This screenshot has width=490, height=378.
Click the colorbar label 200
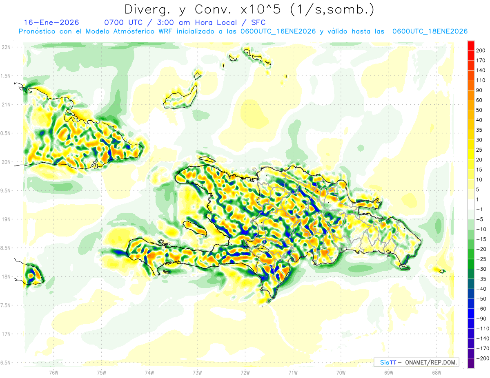tap(482, 50)
